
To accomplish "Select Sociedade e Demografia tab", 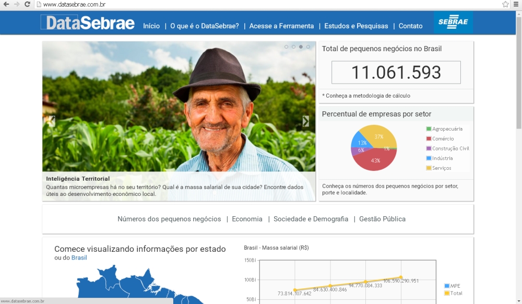I will 311,219.
